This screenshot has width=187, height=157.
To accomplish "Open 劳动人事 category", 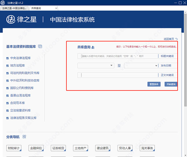I will point(125,148).
